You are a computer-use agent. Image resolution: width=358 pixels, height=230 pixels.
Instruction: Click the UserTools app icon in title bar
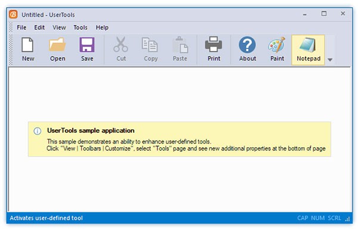13,14
